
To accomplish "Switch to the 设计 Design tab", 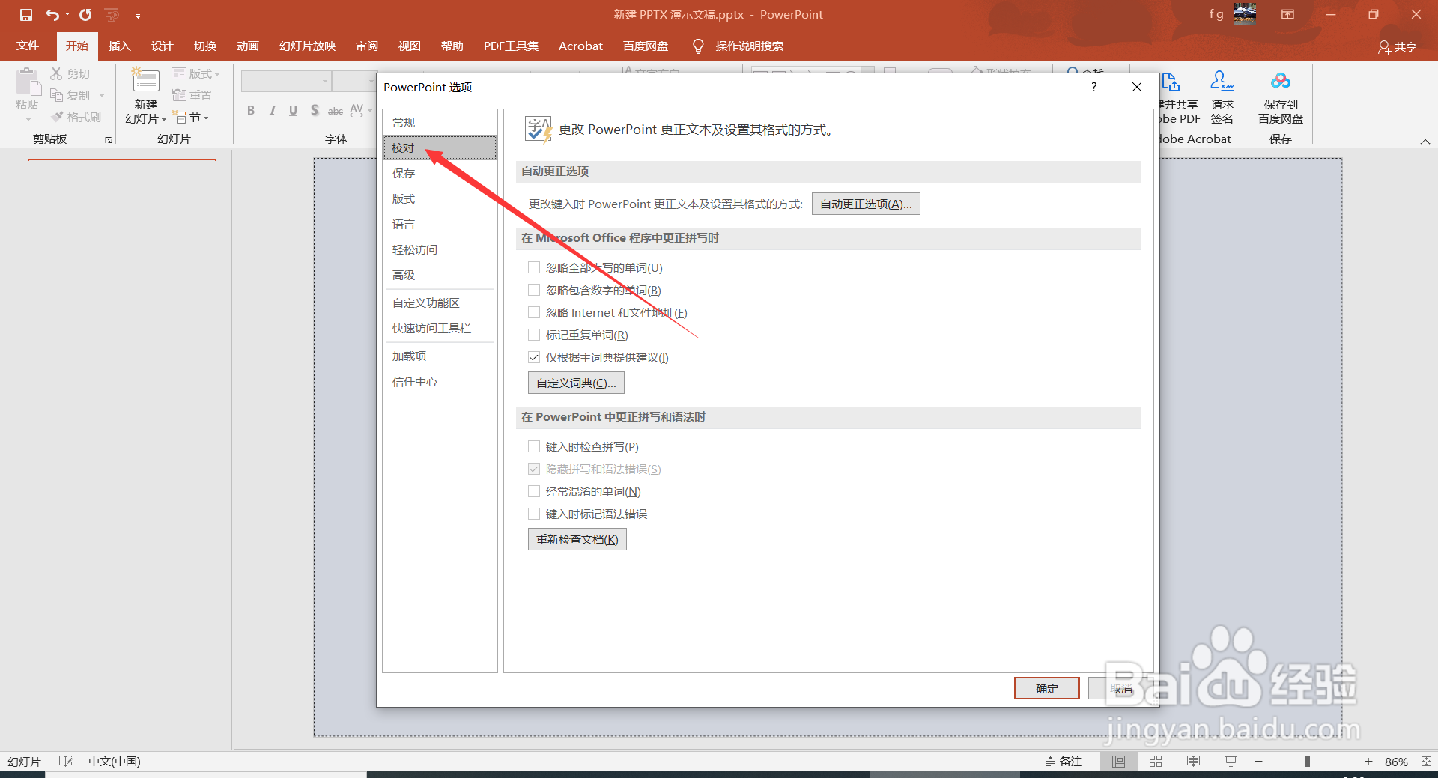I will click(x=162, y=46).
